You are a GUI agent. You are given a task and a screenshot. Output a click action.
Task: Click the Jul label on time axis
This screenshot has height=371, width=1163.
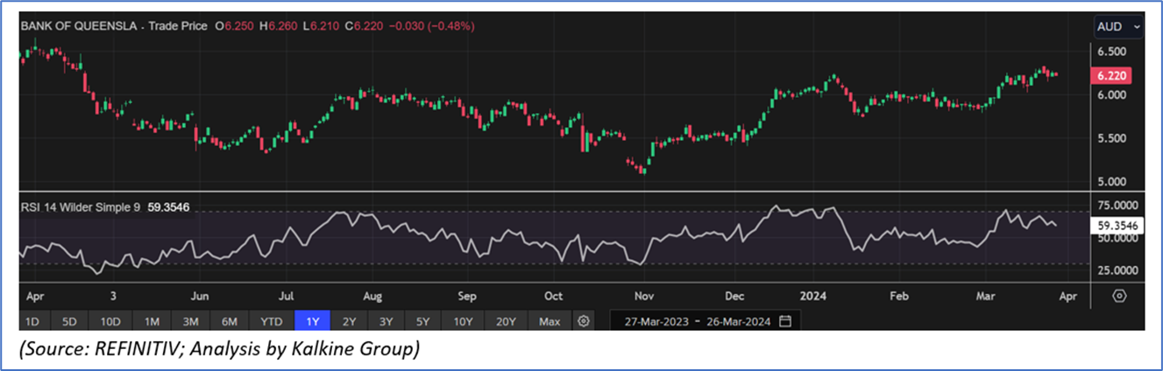286,296
